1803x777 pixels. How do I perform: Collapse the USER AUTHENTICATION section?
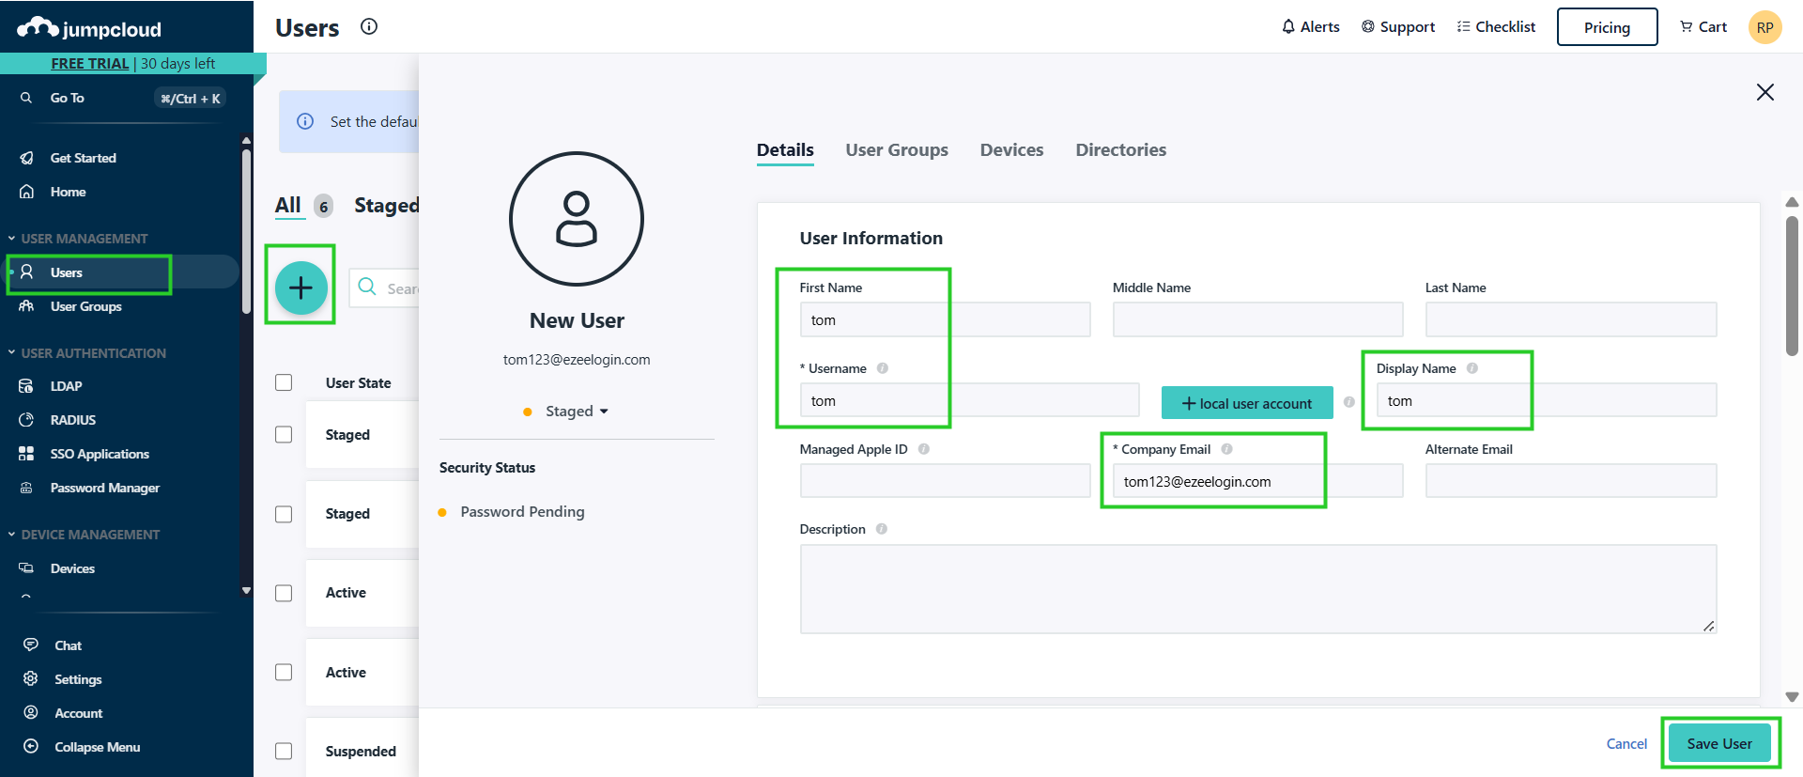87,353
